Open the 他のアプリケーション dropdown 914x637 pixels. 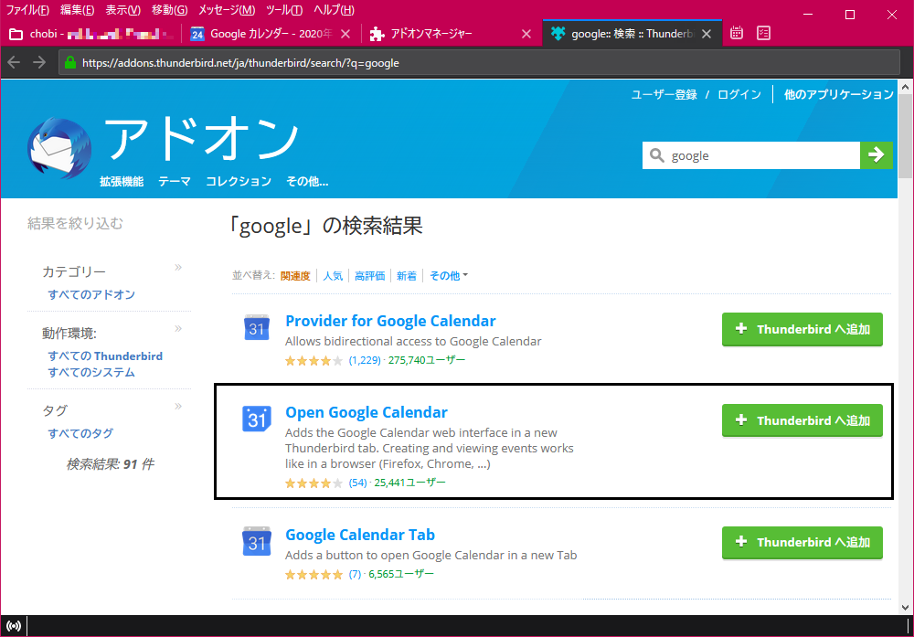pos(838,94)
